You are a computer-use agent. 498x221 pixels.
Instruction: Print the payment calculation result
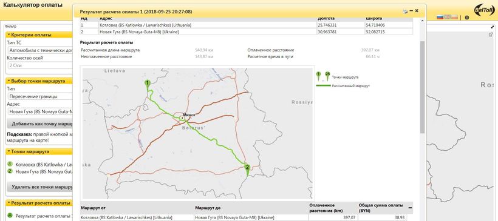405,12
